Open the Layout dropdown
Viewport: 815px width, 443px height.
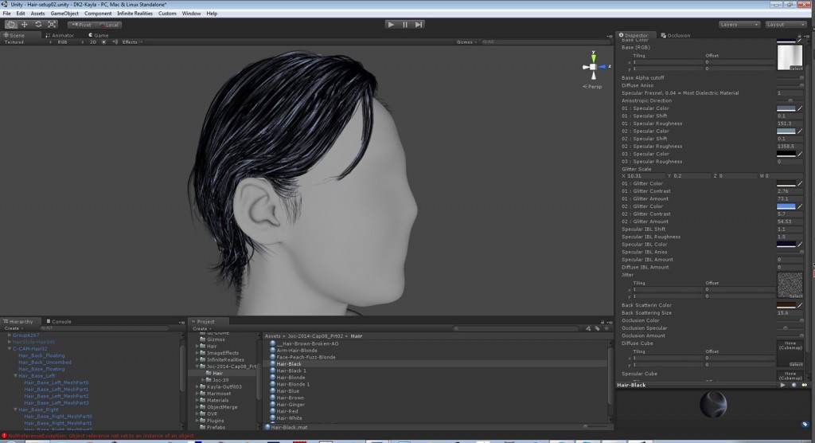coord(786,25)
